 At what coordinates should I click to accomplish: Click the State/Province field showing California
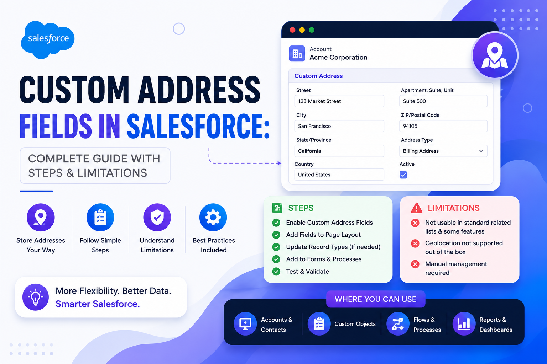tap(339, 151)
